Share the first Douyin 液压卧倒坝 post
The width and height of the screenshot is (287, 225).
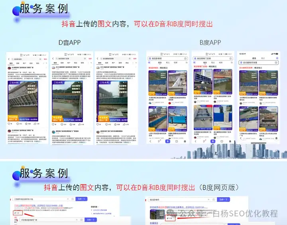(x=35, y=124)
